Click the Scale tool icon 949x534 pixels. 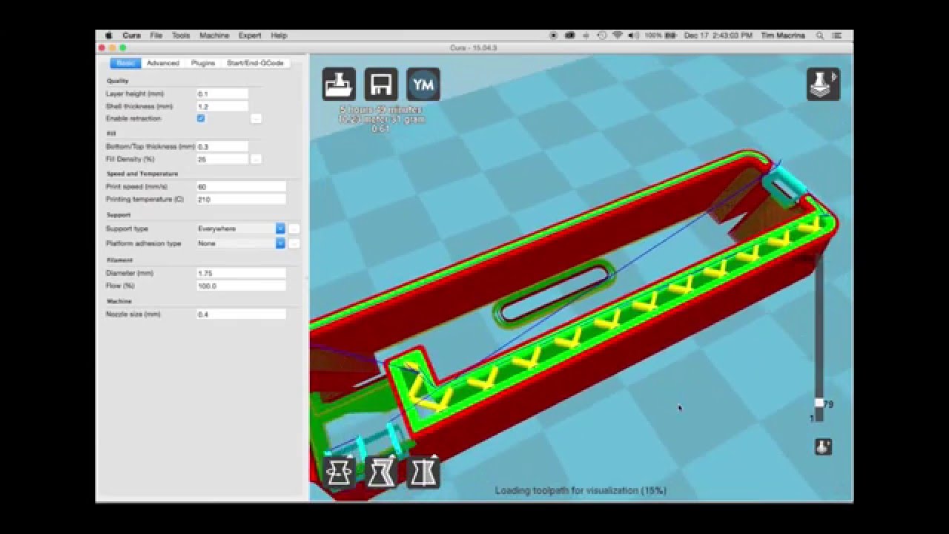[x=381, y=472]
